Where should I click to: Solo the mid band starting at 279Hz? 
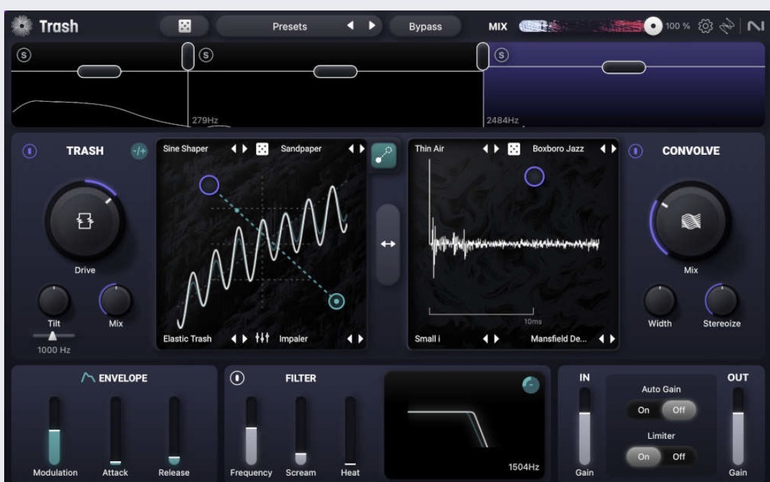tap(206, 55)
